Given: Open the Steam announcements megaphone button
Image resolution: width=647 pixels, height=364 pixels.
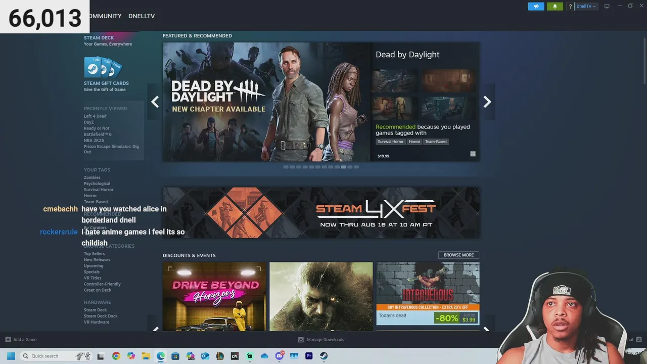Looking at the screenshot, I should click(x=536, y=7).
